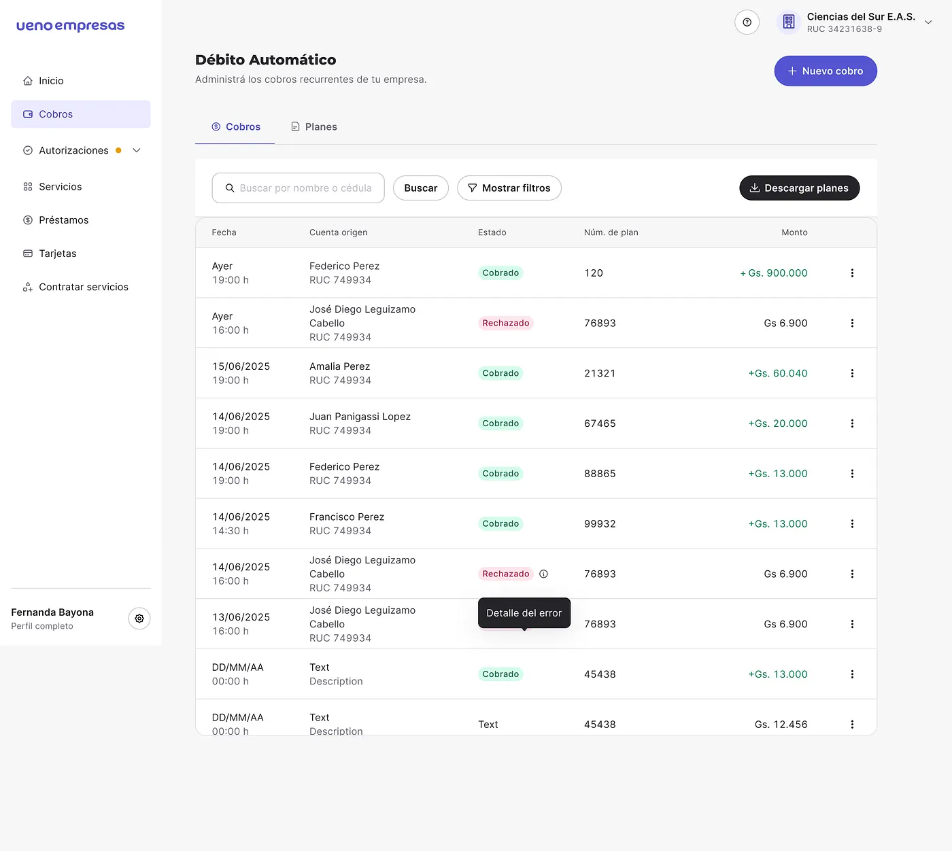952x851 pixels.
Task: Click the company building avatar icon
Action: click(x=789, y=22)
